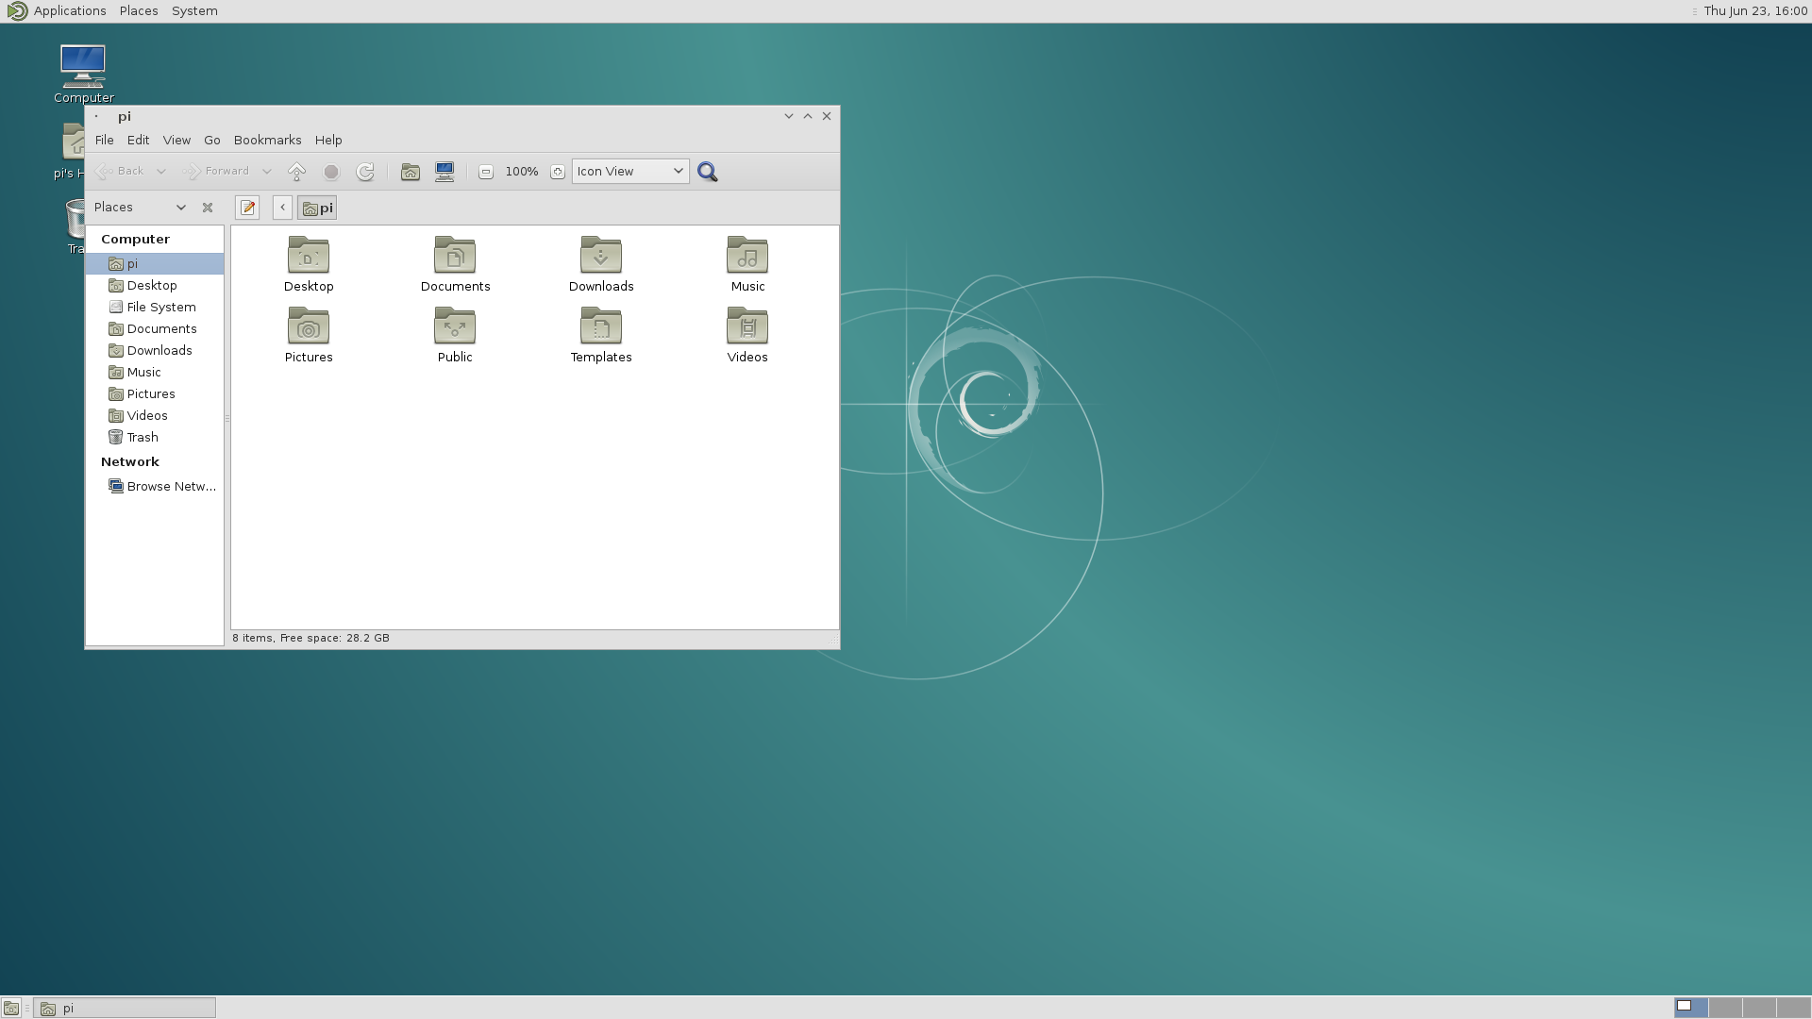
Task: Open the file search magnifier
Action: click(708, 172)
